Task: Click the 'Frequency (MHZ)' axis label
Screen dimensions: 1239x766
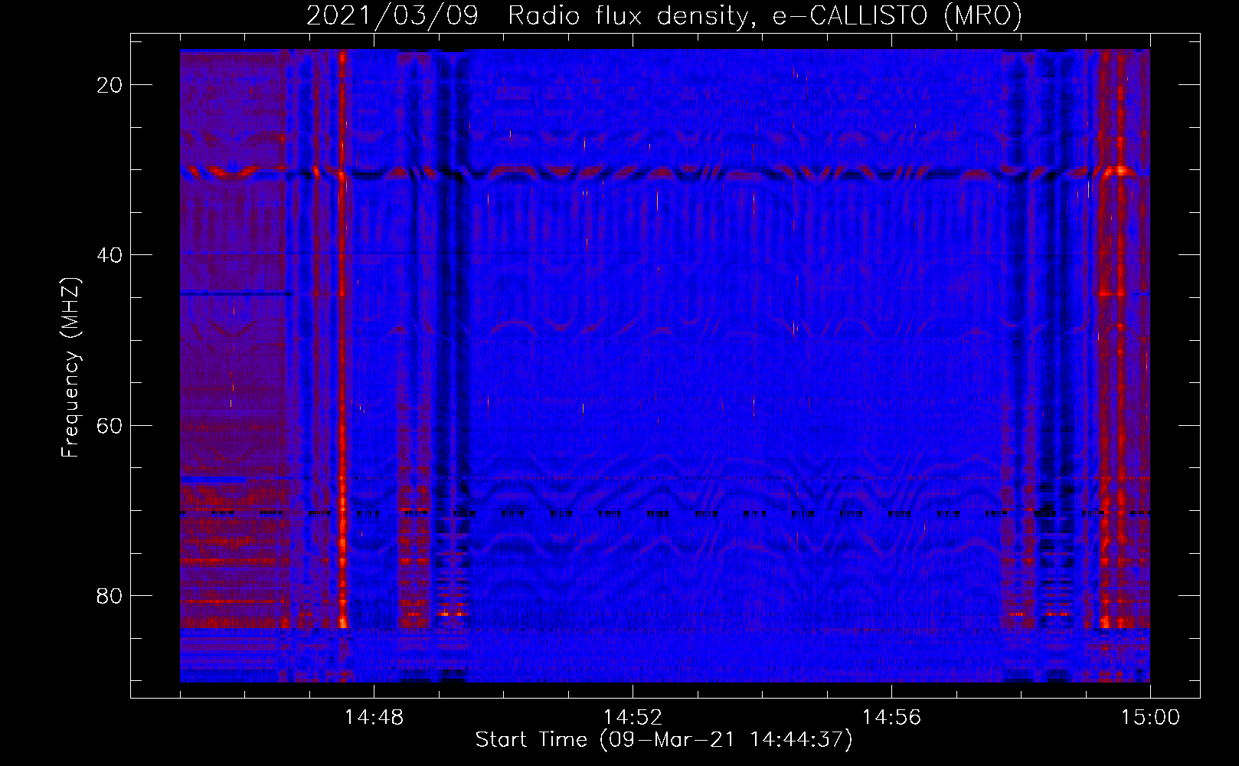Action: 70,368
